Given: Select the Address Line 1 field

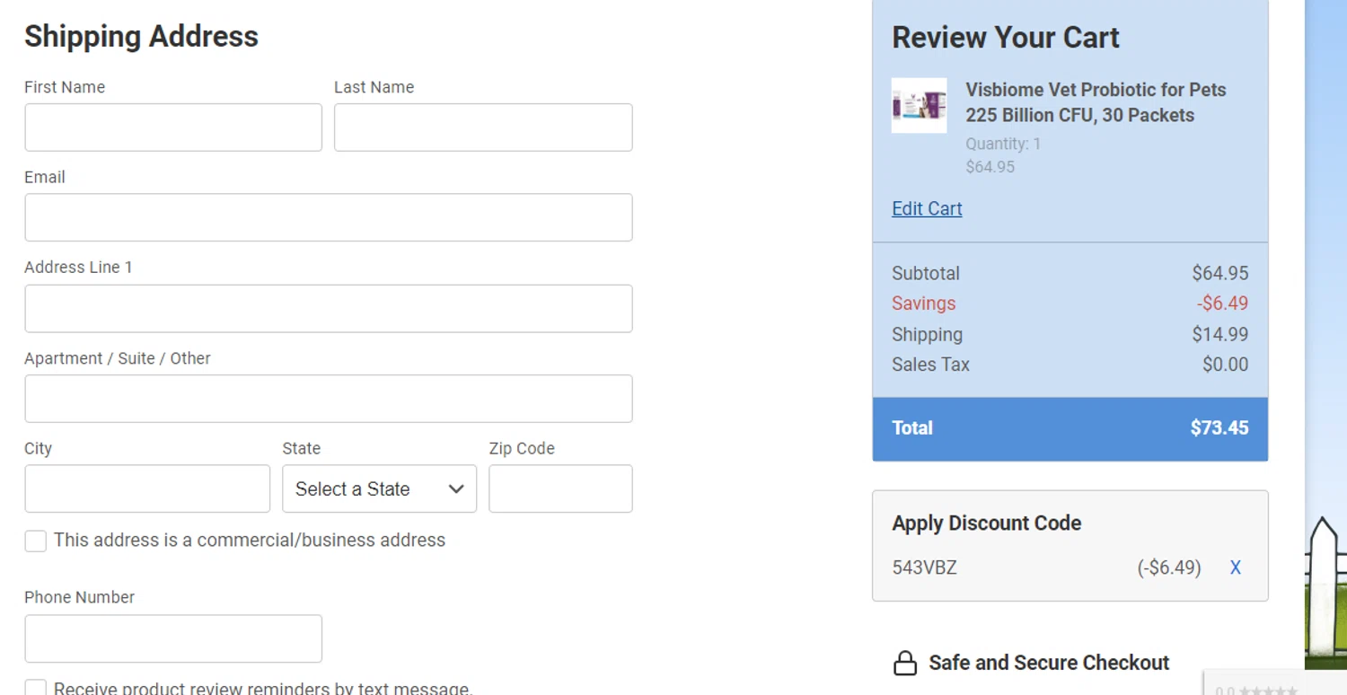Looking at the screenshot, I should 328,309.
